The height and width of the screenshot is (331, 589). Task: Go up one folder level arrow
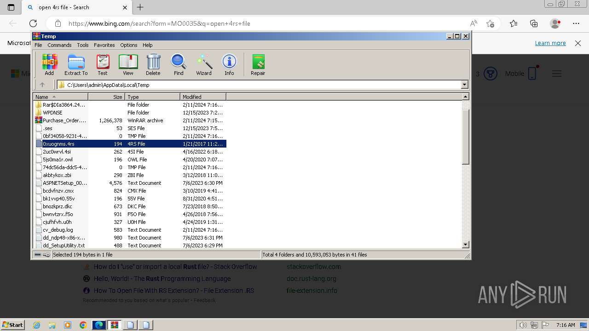pyautogui.click(x=42, y=85)
